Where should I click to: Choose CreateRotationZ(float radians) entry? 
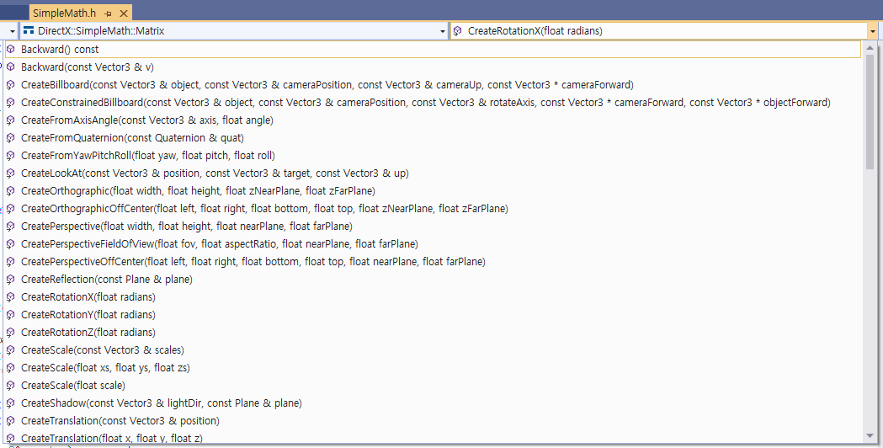[x=433, y=332]
